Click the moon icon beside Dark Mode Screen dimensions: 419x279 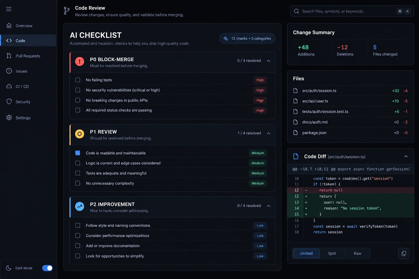point(9,268)
